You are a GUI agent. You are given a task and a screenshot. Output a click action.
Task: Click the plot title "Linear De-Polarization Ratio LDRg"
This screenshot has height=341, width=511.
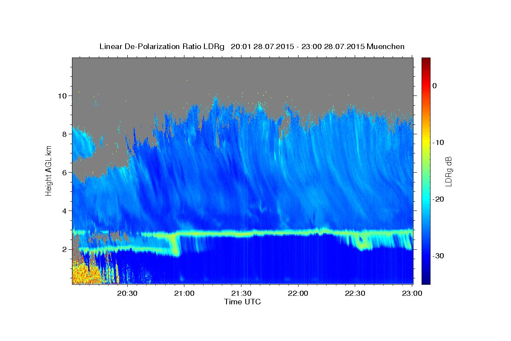click(161, 46)
